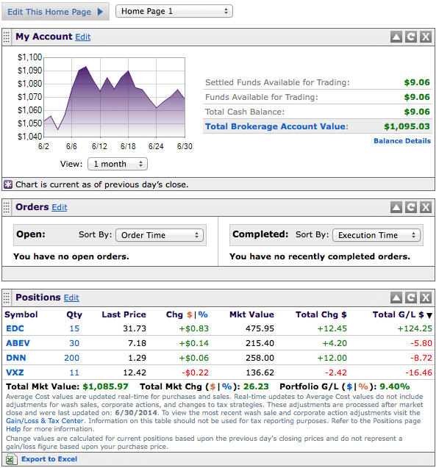Refresh the Positions panel
Screen dimensions: 439x468
pyautogui.click(x=411, y=298)
